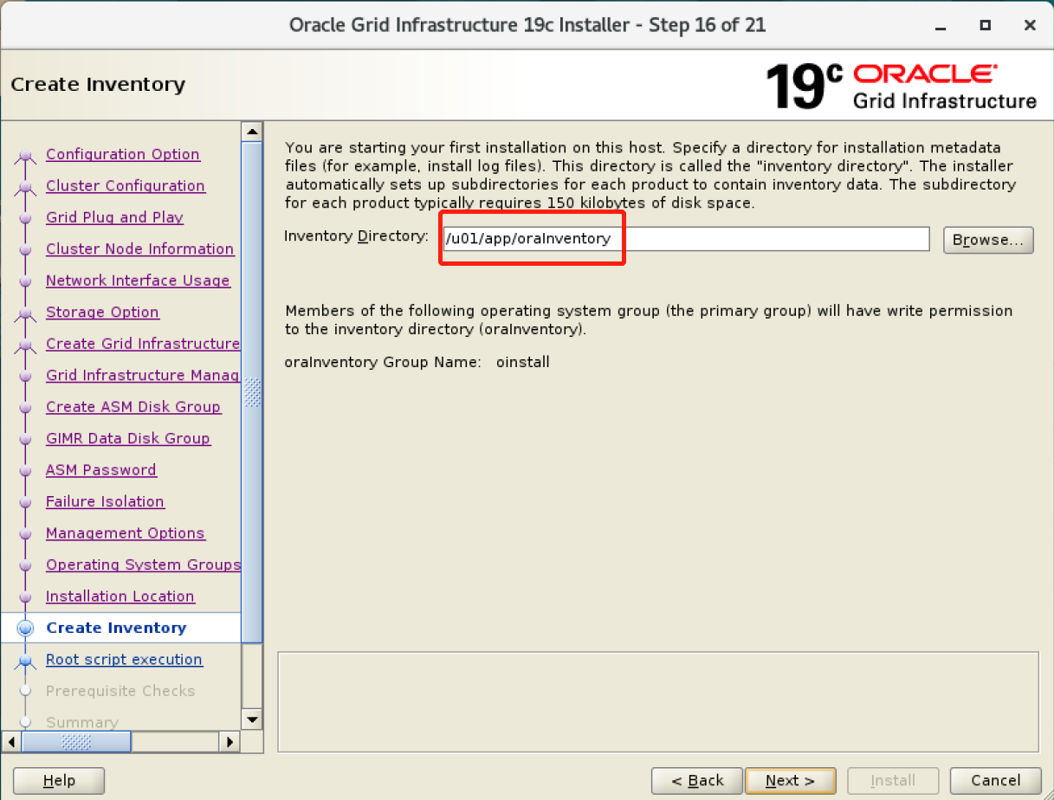The width and height of the screenshot is (1054, 800).
Task: Jump to ASM Password step
Action: [x=101, y=470]
